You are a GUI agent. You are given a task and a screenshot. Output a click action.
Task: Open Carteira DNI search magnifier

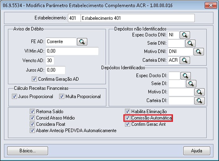185,60
